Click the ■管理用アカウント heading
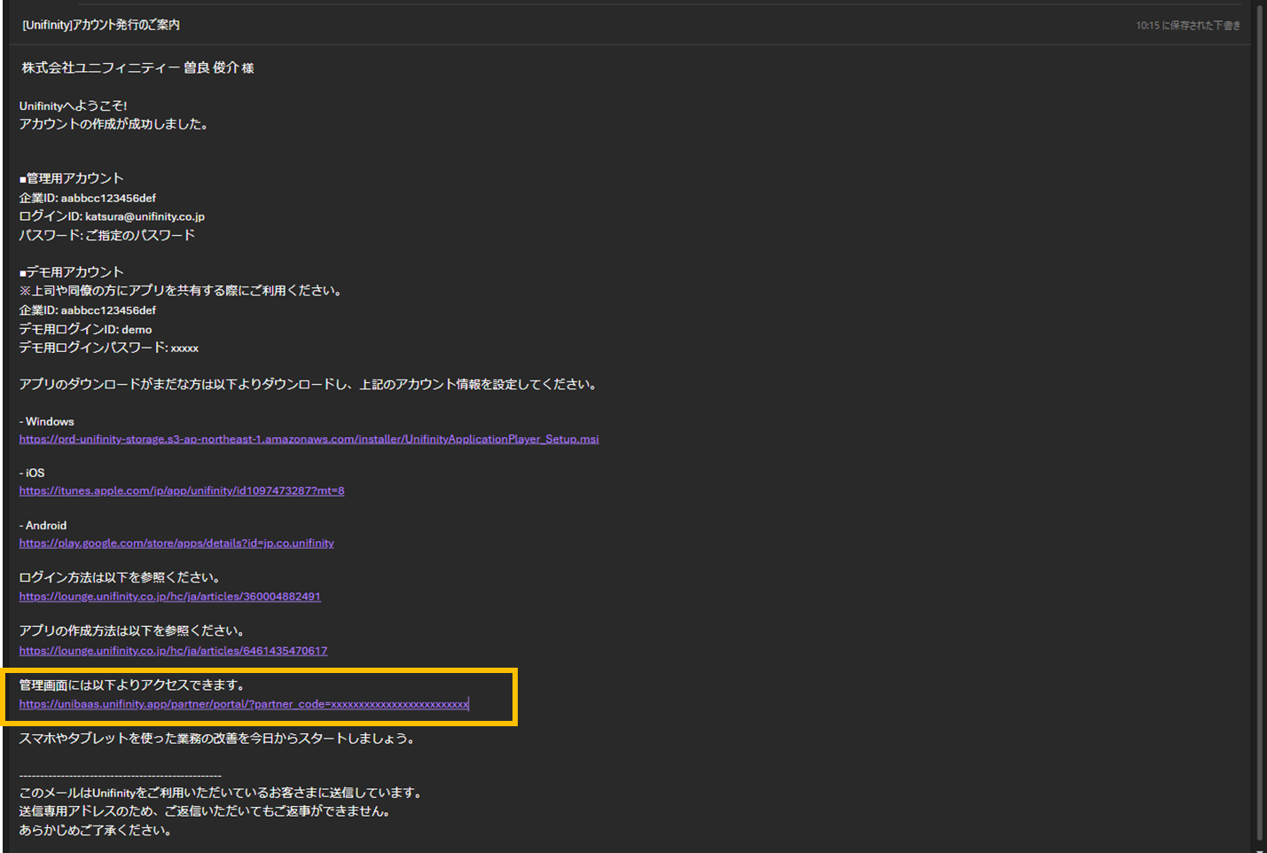The image size is (1267, 853). 72,178
